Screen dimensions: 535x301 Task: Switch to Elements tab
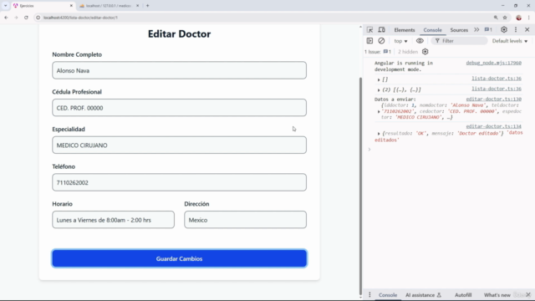[405, 30]
